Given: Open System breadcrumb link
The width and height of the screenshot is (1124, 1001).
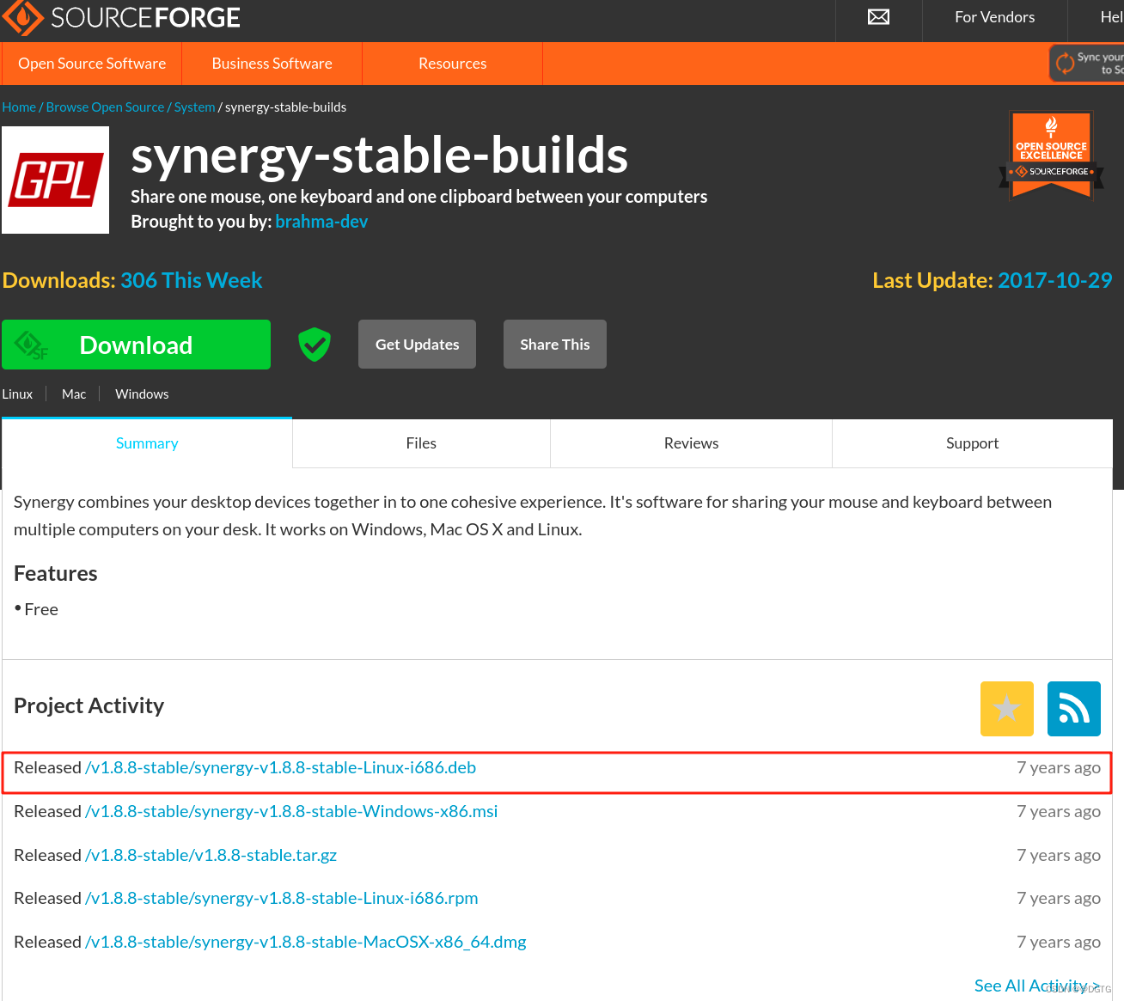Looking at the screenshot, I should (x=194, y=107).
